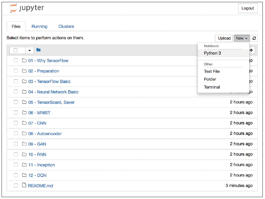Image resolution: width=265 pixels, height=199 pixels.
Task: Open the 06 - MNIST folder
Action: [39, 113]
